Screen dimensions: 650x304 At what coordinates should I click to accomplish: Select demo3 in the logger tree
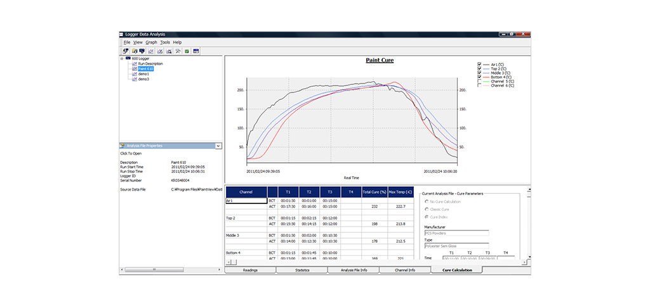[143, 79]
